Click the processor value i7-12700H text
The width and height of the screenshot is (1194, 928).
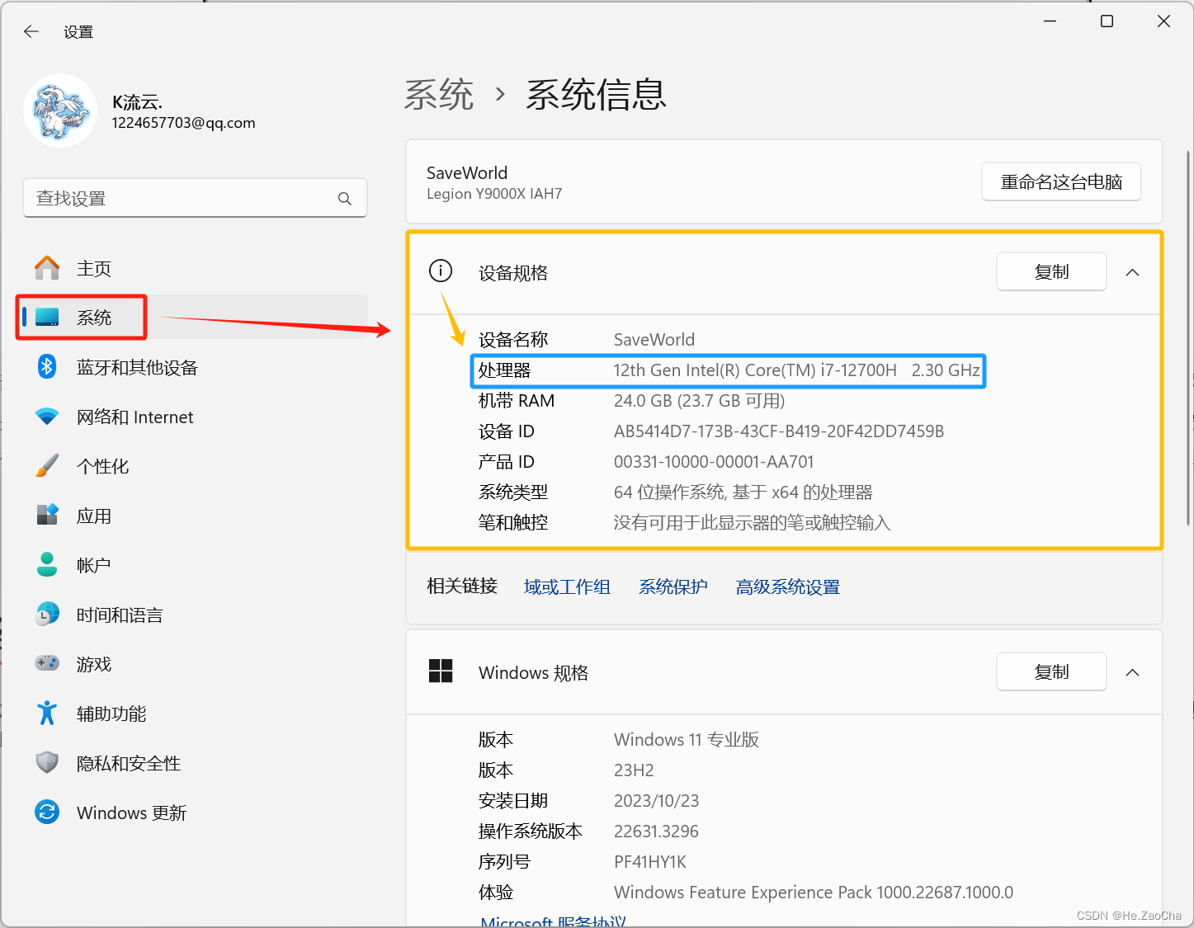coord(796,370)
